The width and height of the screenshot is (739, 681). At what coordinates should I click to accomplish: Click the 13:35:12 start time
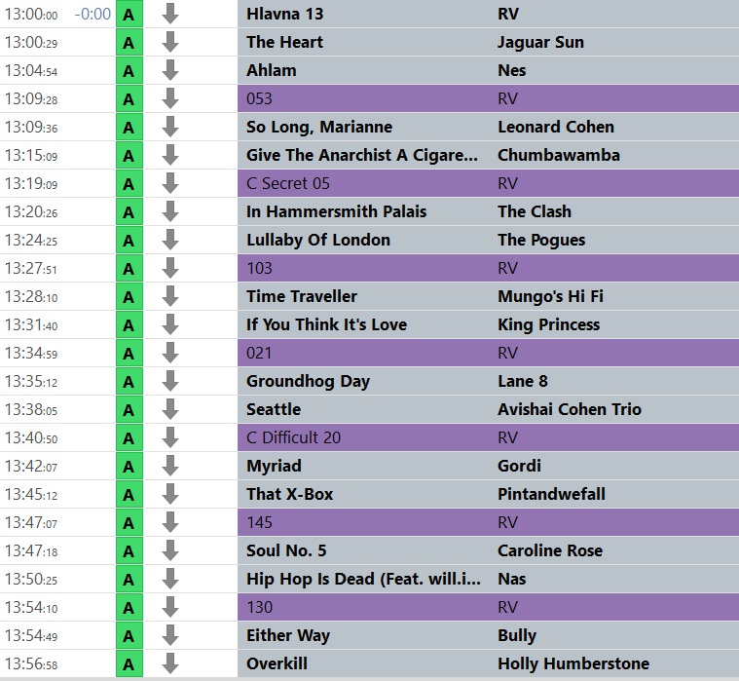coord(31,382)
